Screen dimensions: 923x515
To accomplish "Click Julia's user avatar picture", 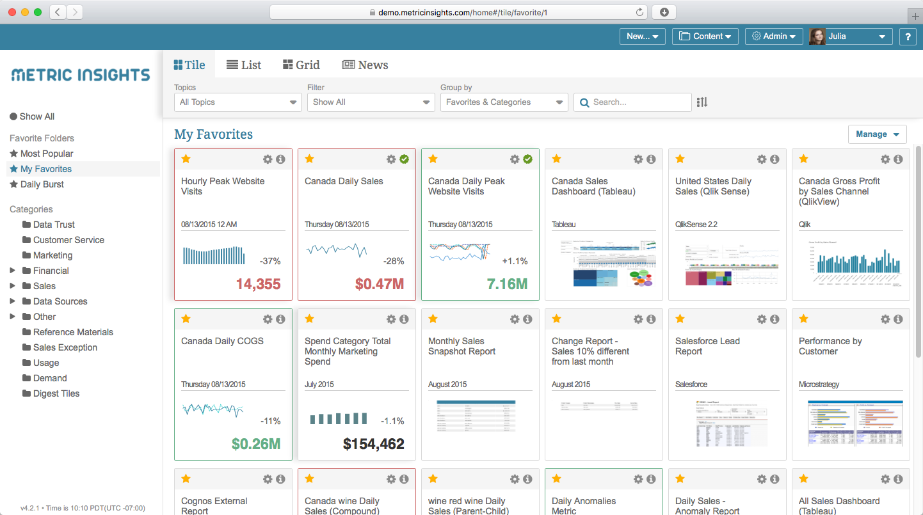I will click(817, 36).
